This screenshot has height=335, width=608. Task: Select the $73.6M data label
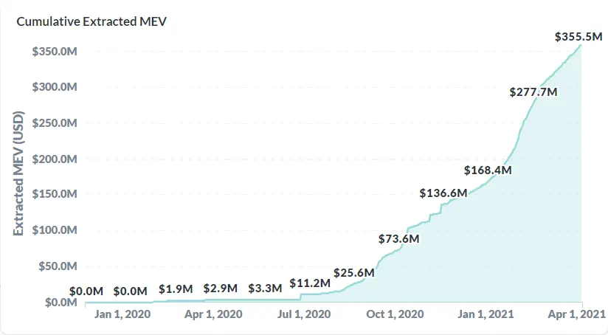pos(398,239)
